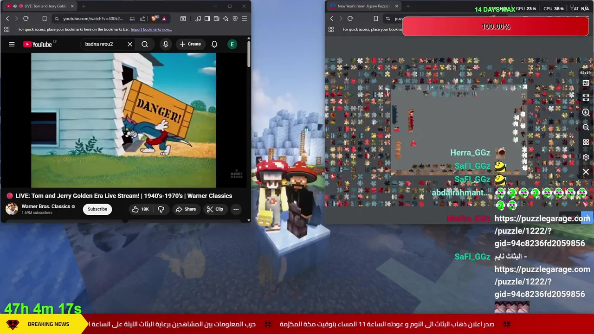594x334 pixels.
Task: Arrange puzzle pieces with grid icon
Action: coord(586,142)
